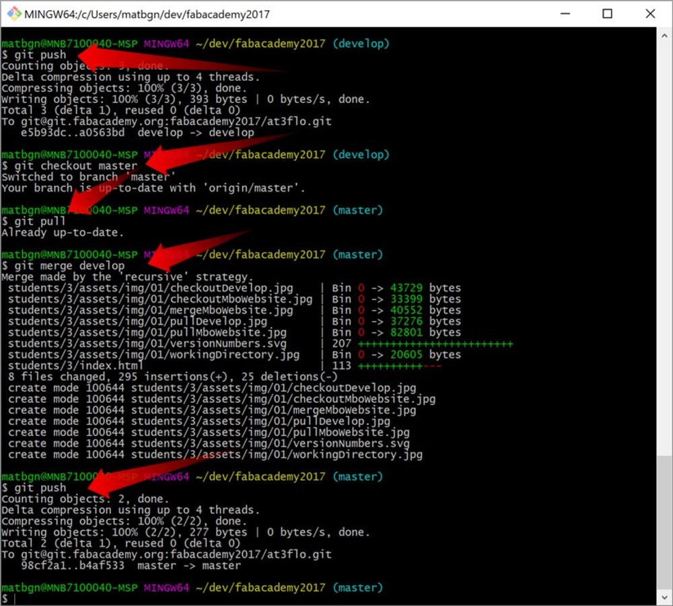Click the vertical scrollbar thumb
This screenshot has height=606, width=673.
point(664,521)
